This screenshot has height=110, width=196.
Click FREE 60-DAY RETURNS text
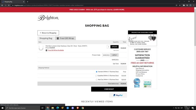pyautogui.click(x=142, y=63)
